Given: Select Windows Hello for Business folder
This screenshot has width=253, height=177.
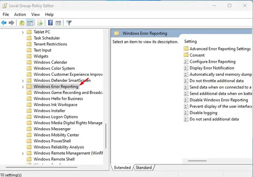Looking at the screenshot, I should coord(58,99).
